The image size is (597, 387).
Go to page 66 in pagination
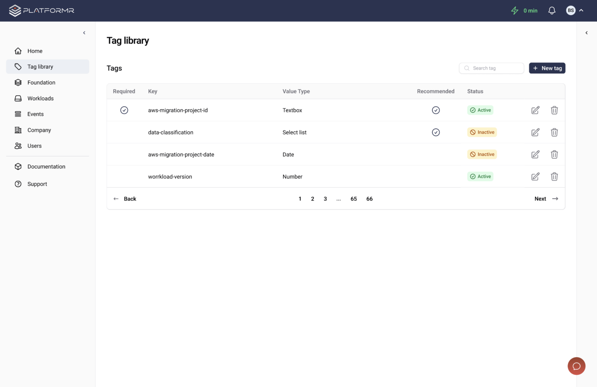click(369, 199)
